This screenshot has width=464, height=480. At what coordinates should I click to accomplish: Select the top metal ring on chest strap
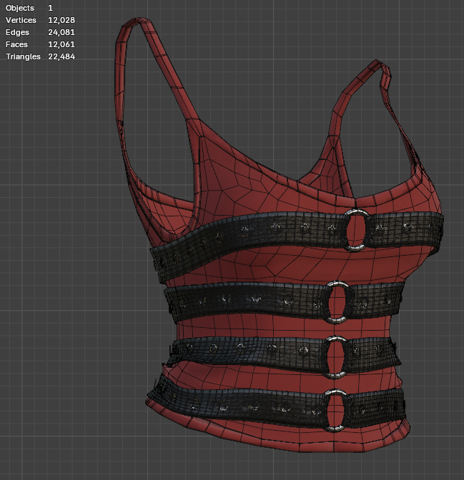[356, 230]
